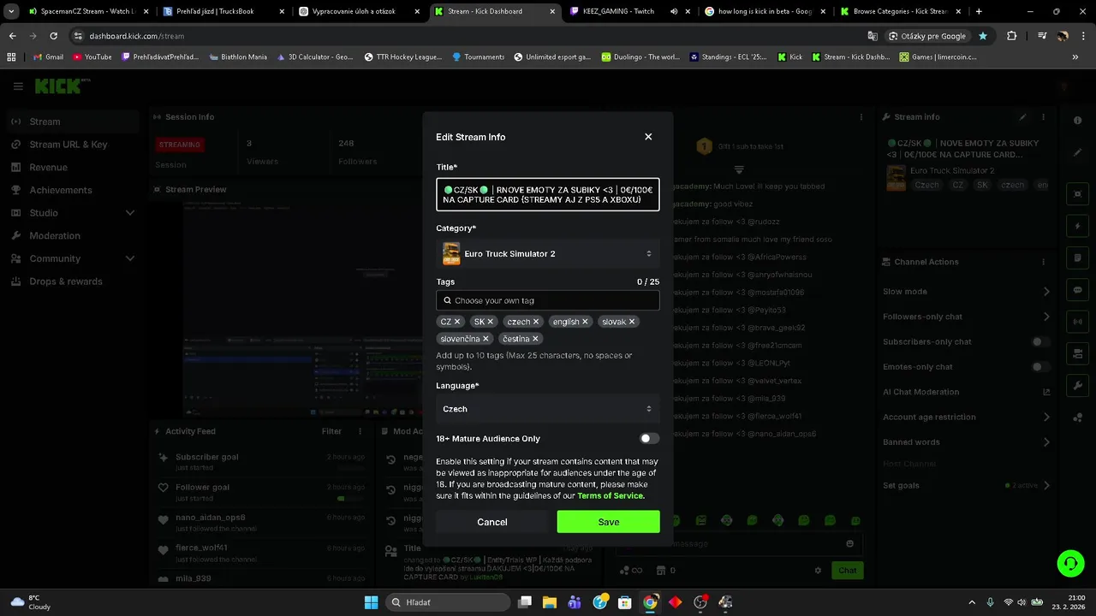
Task: Click the green Chat send button
Action: click(847, 570)
